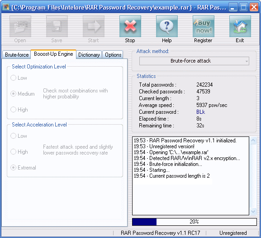261x238 pixels.
Task: Click the Total passwords value 242234
Action: click(204, 85)
